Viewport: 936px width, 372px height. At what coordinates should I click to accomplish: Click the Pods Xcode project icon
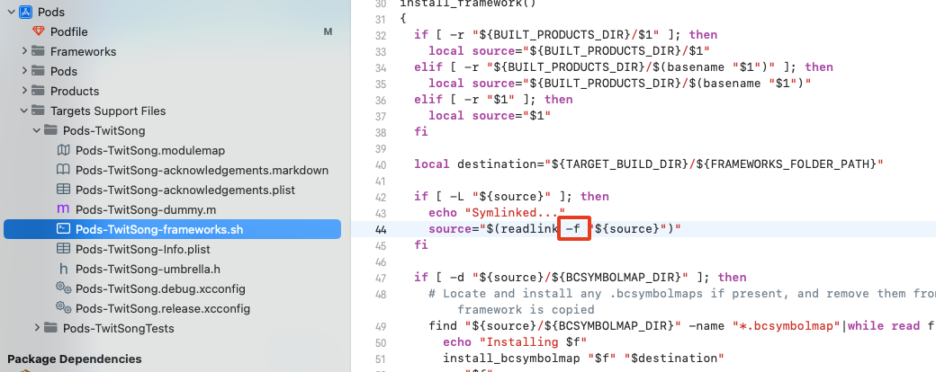pos(26,12)
